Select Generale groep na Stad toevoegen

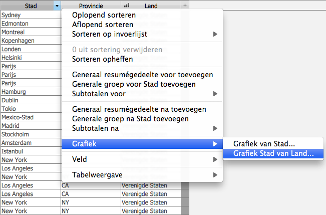[142, 119]
